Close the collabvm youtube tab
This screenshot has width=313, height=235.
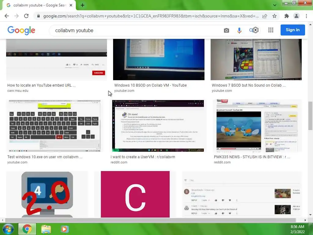(71, 5)
